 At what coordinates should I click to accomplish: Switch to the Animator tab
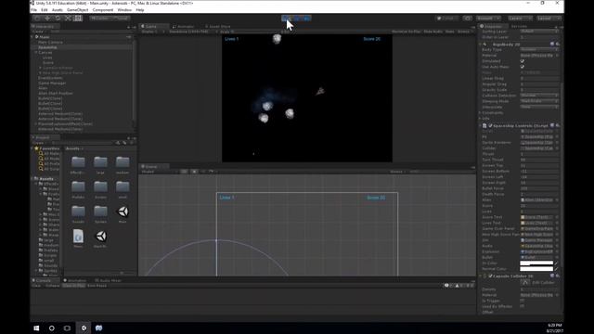pos(184,27)
